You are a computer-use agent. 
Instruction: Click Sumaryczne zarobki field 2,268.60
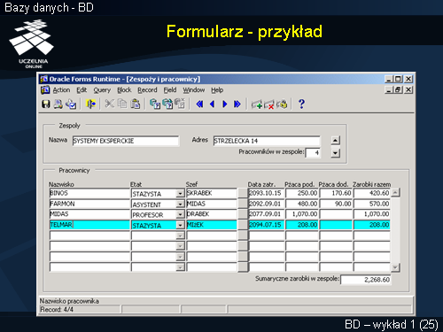[366, 280]
